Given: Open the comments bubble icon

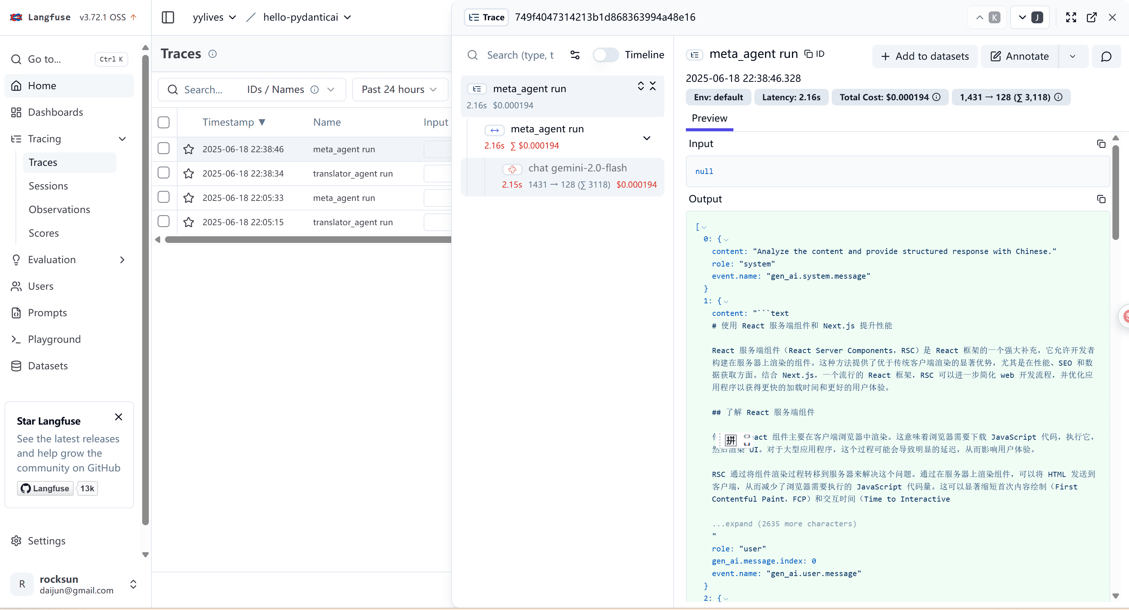Looking at the screenshot, I should [1106, 56].
